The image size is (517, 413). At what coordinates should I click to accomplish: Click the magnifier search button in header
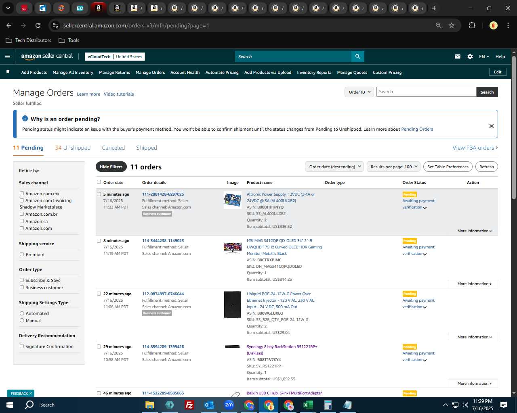[x=357, y=56]
